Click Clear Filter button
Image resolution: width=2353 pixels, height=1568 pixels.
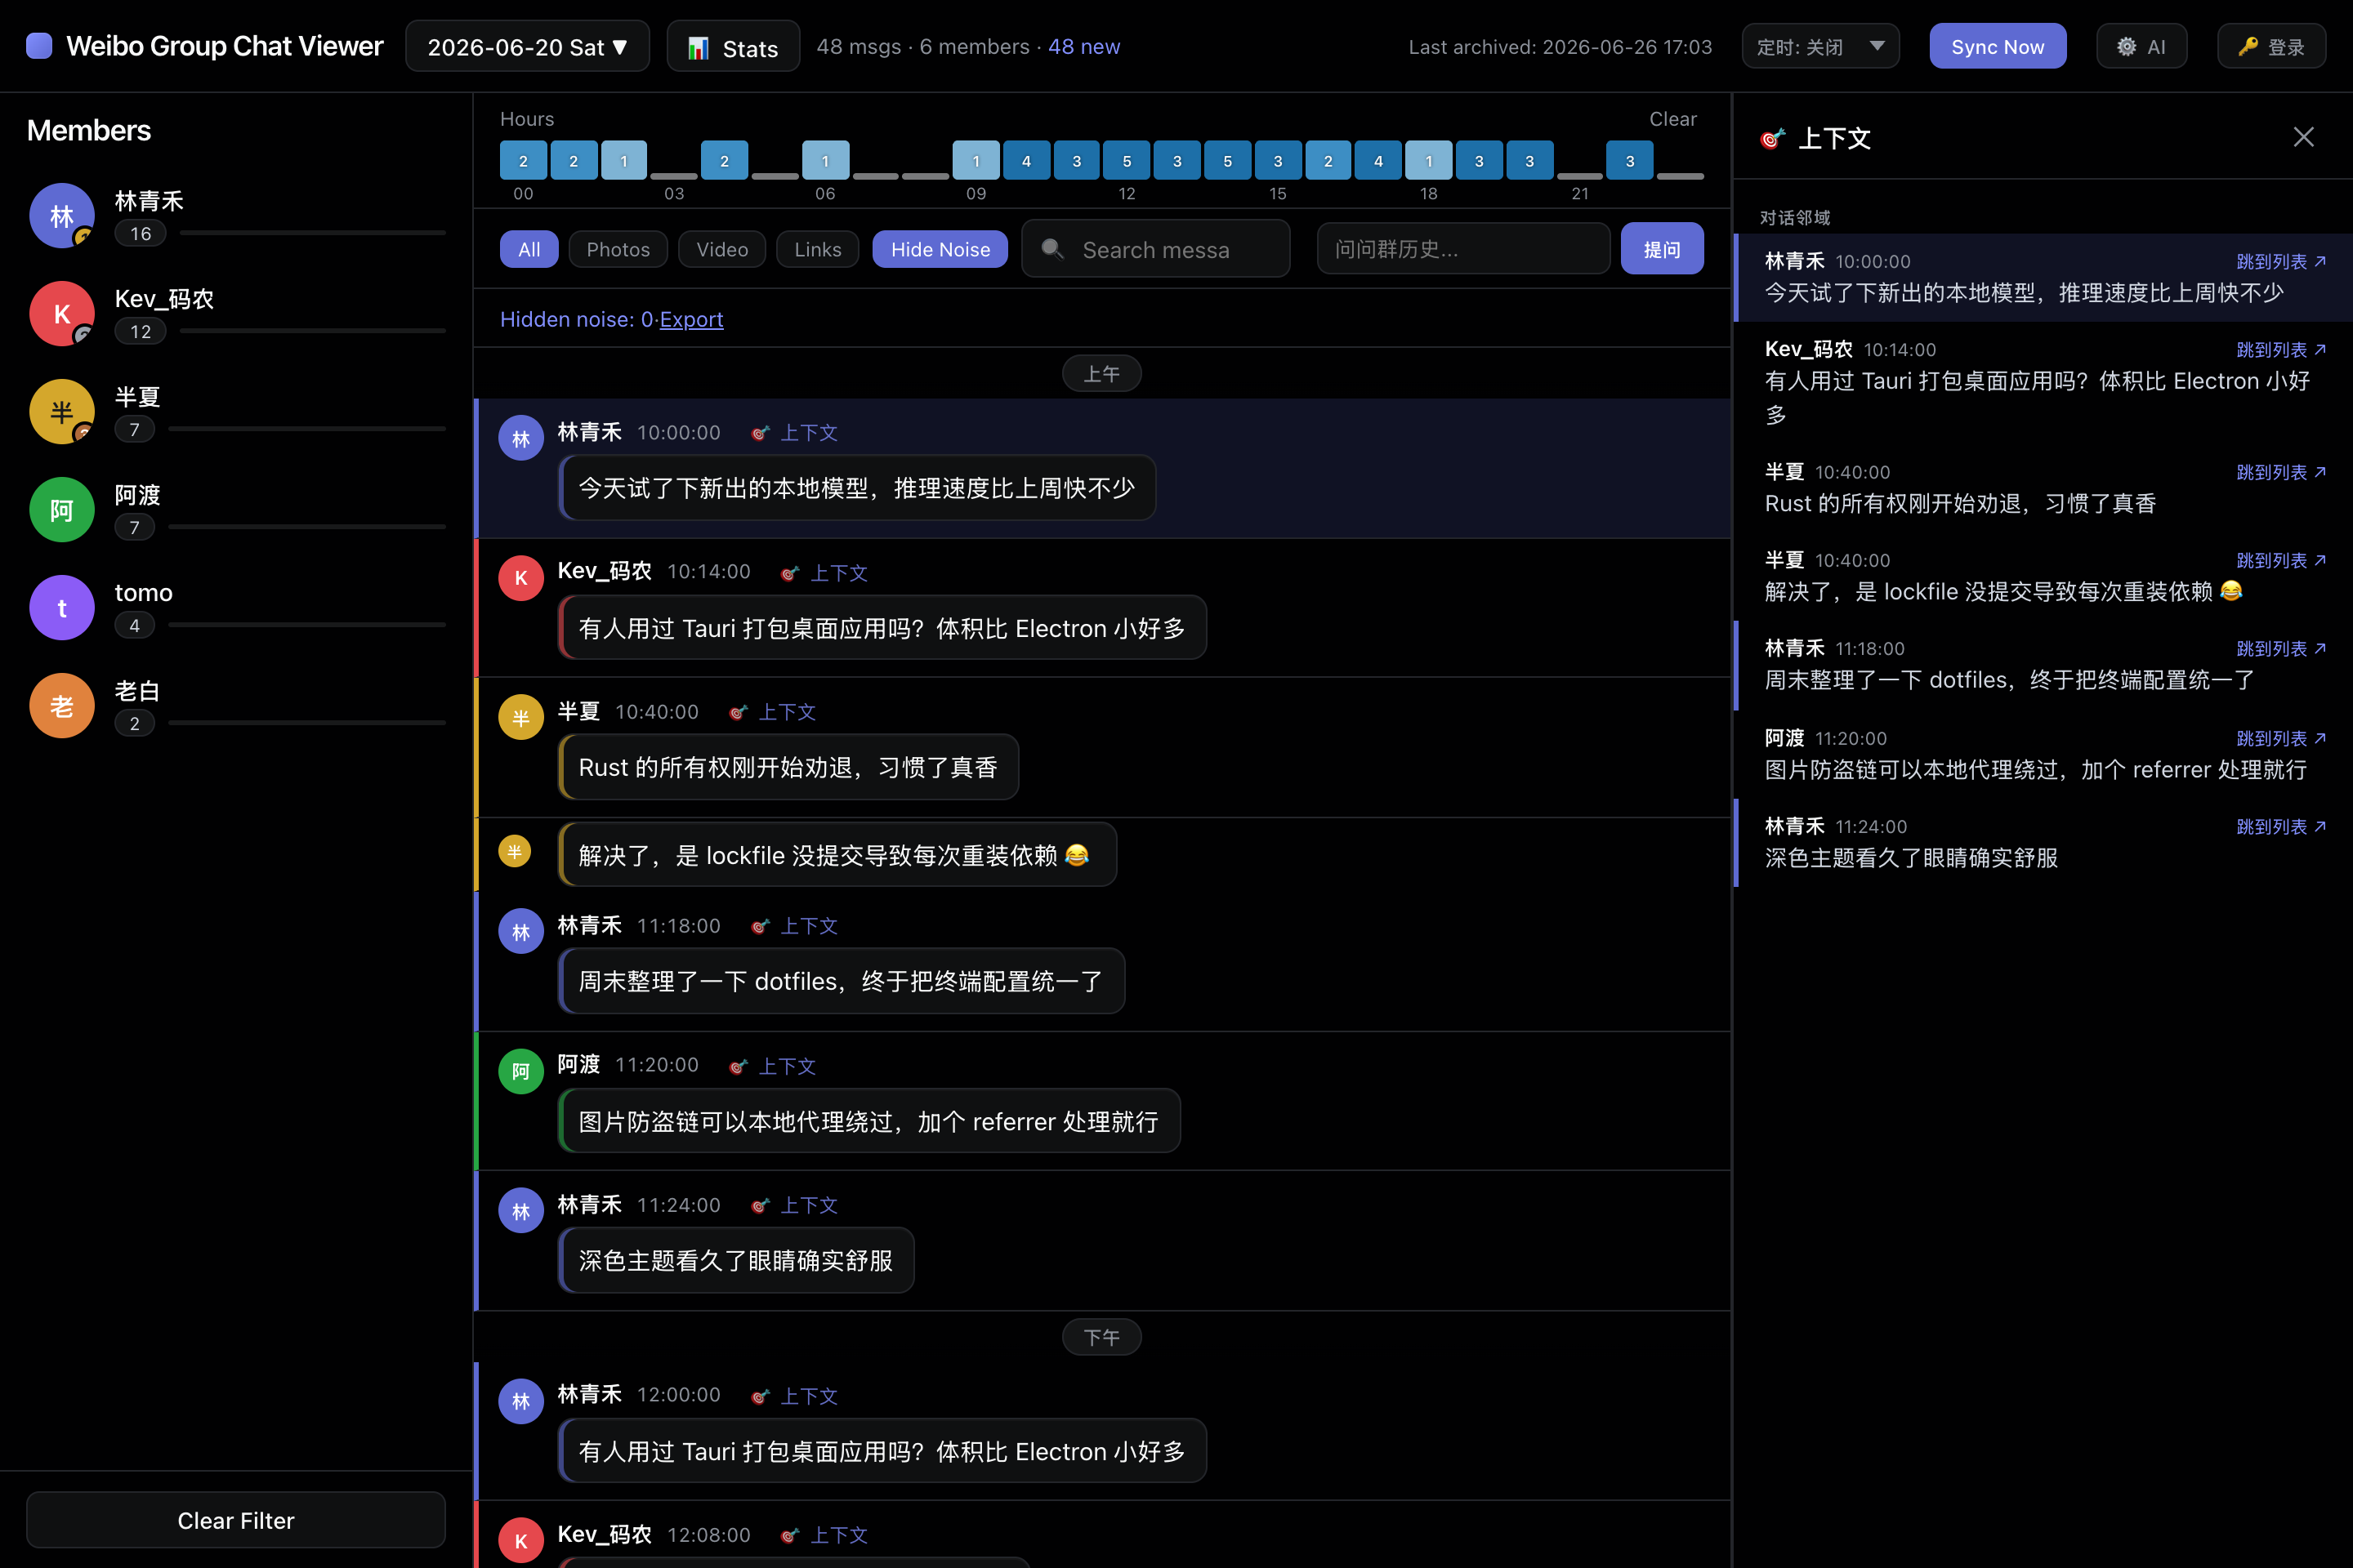[236, 1520]
